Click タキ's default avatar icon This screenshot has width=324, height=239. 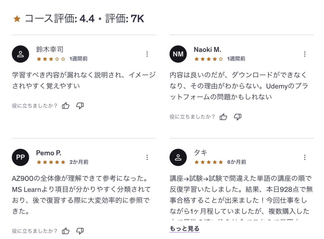point(178,157)
